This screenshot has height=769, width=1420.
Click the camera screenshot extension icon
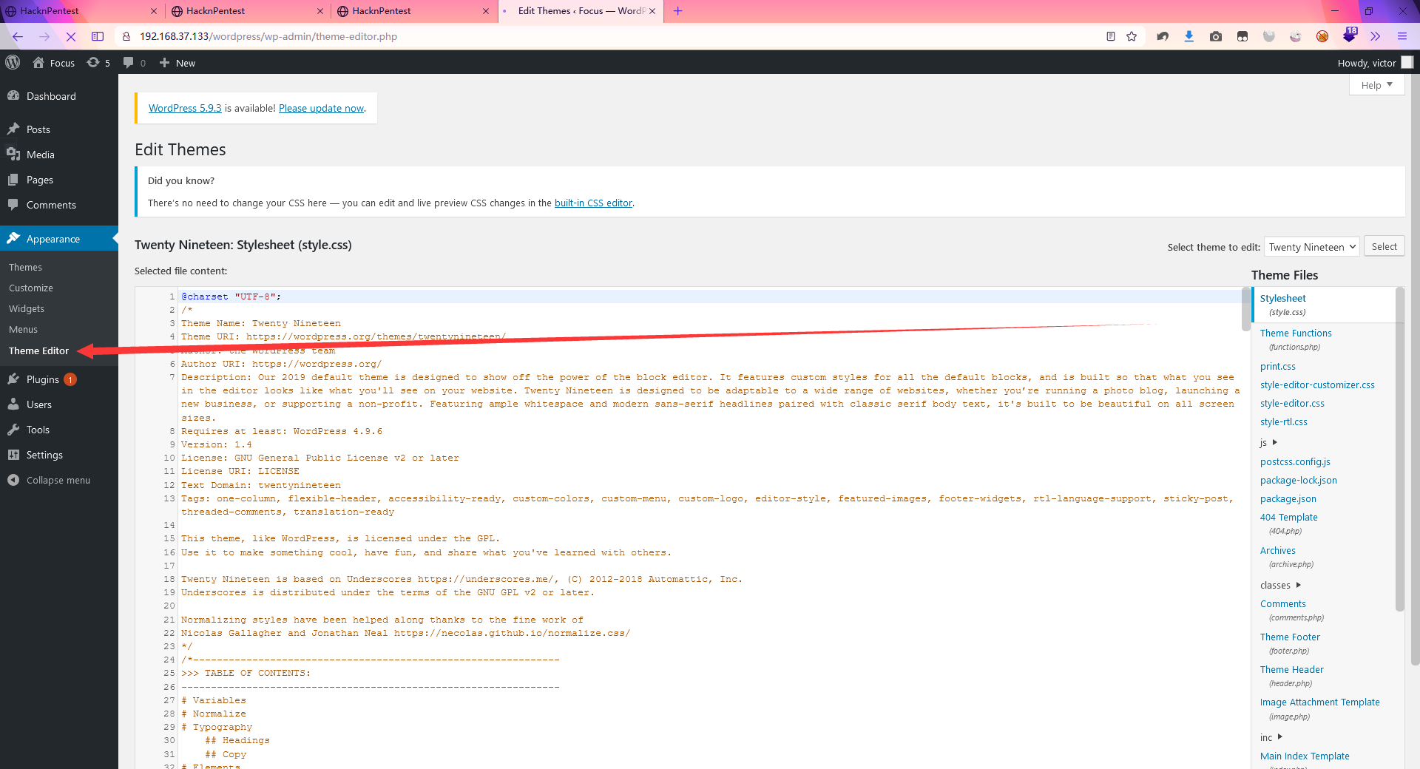pos(1216,36)
